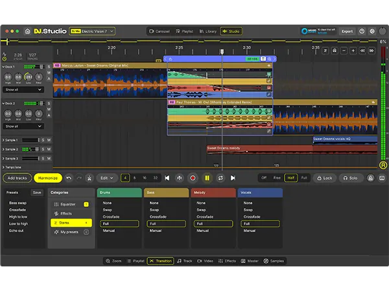Click the metronome icon beside Solo
Screen dimensions: 389x291
click(371, 178)
